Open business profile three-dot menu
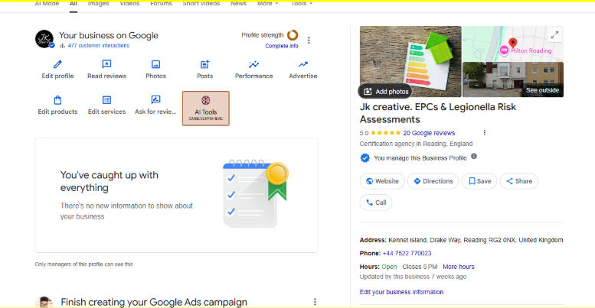This screenshot has height=308, width=595. 309,41
